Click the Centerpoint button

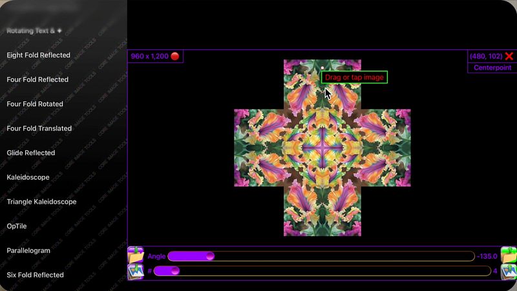point(492,68)
